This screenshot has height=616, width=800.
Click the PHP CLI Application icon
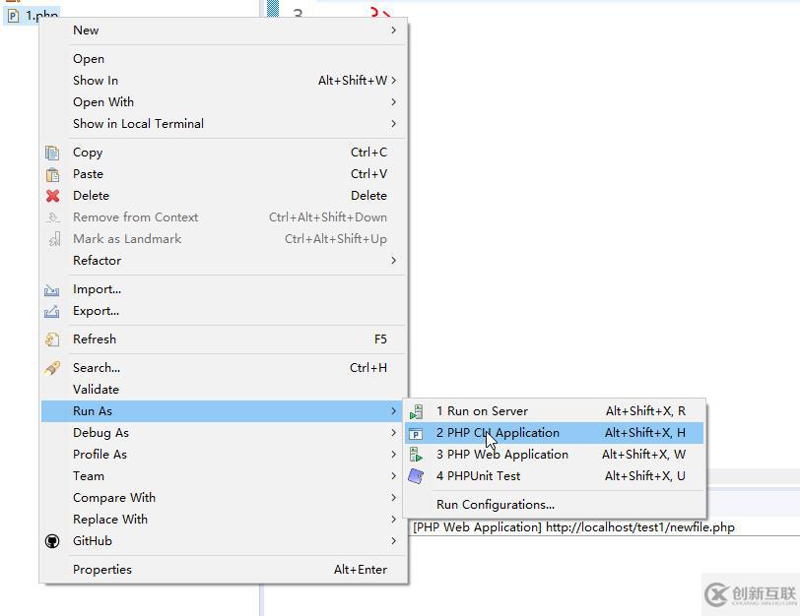pos(416,434)
